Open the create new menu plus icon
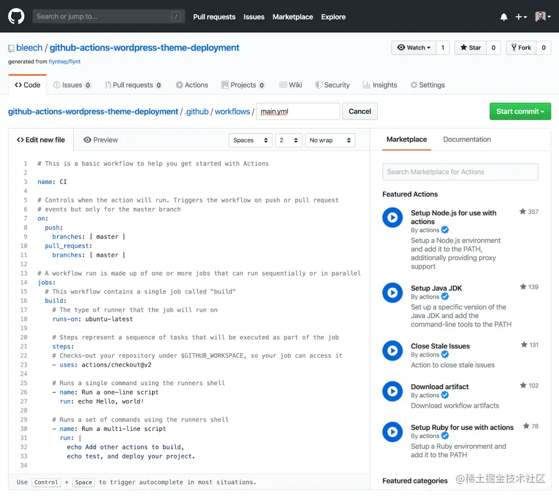This screenshot has width=559, height=498. (x=521, y=17)
